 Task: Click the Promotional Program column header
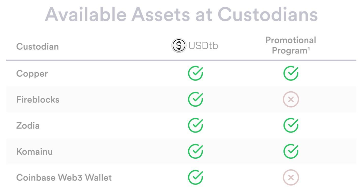coord(291,45)
